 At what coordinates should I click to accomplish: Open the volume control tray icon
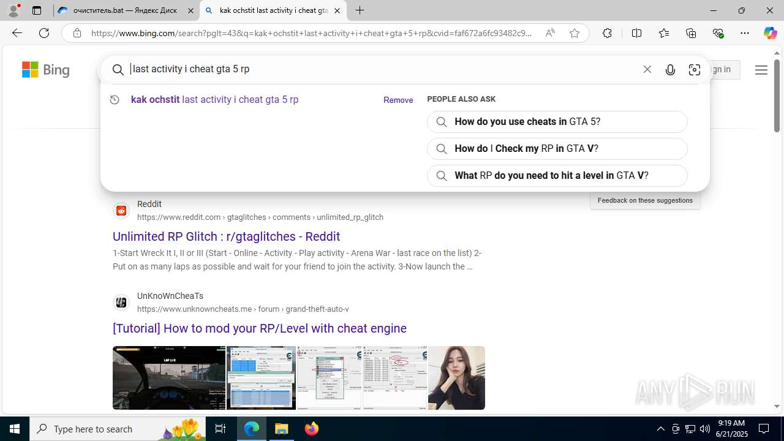[x=705, y=429]
